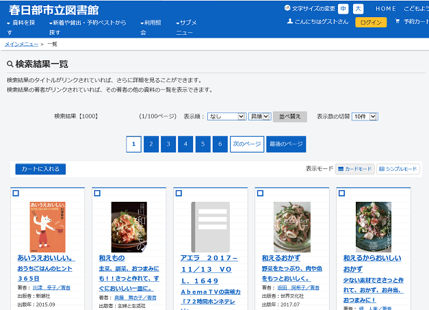The width and height of the screenshot is (429, 310).
Task: Click the 検索結果【1000】 count text
Action: point(76,116)
